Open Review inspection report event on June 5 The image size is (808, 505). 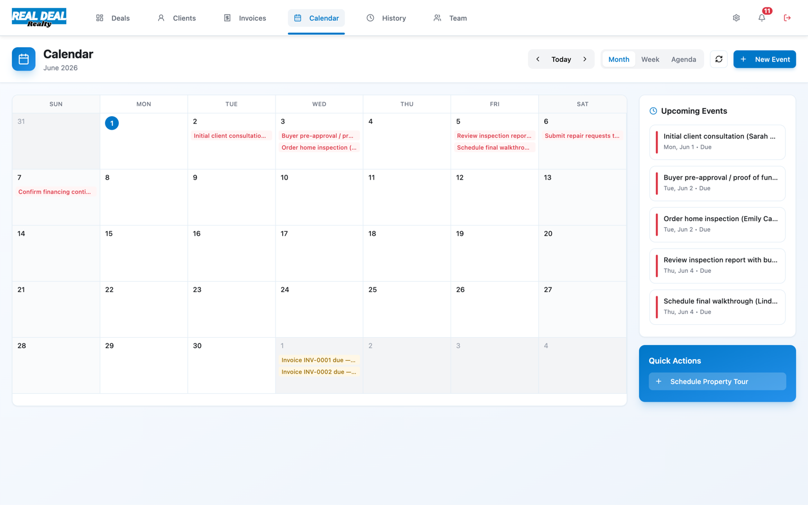(494, 136)
